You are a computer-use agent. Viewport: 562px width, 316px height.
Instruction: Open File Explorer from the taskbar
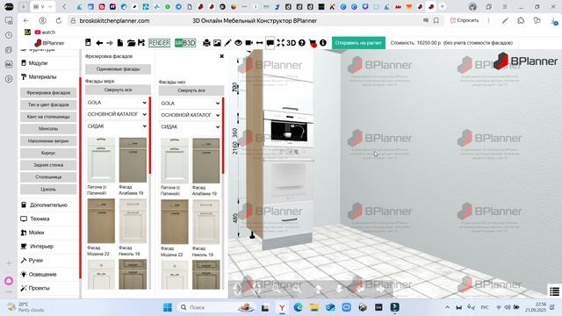point(314,307)
